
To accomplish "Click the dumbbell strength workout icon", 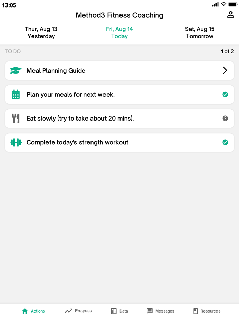I will [16, 142].
